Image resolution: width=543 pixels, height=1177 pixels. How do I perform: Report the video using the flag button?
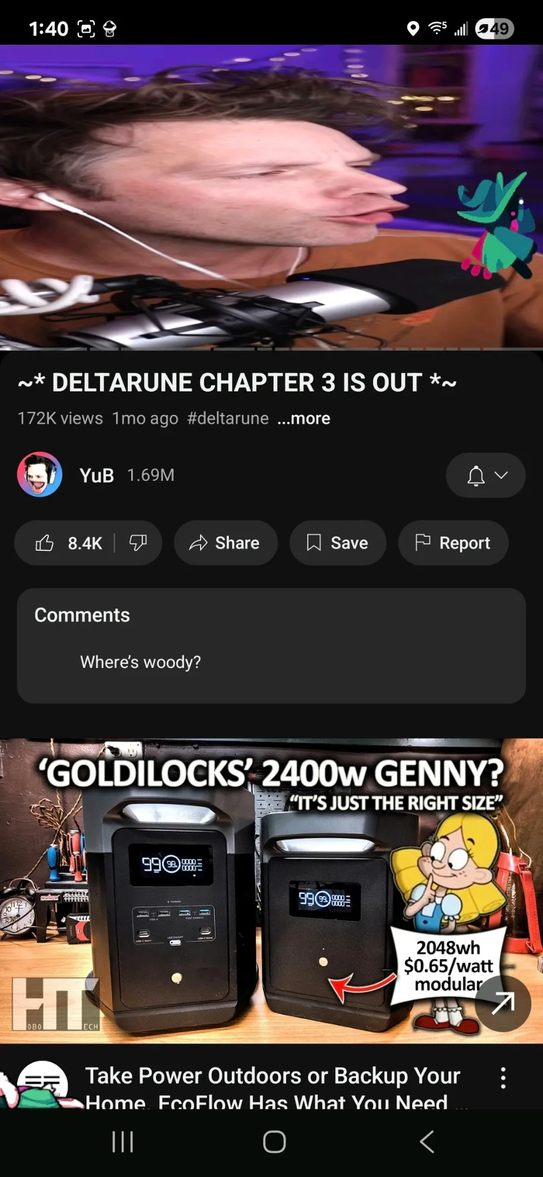(x=453, y=543)
